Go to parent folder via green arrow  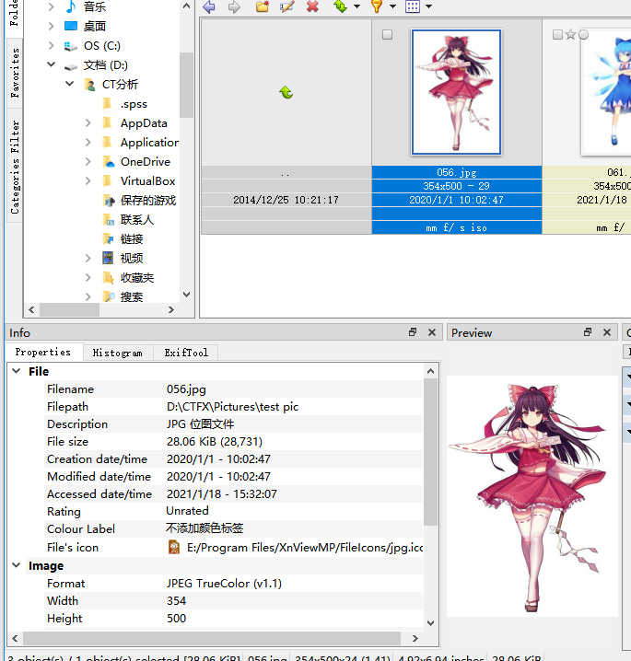[x=286, y=92]
